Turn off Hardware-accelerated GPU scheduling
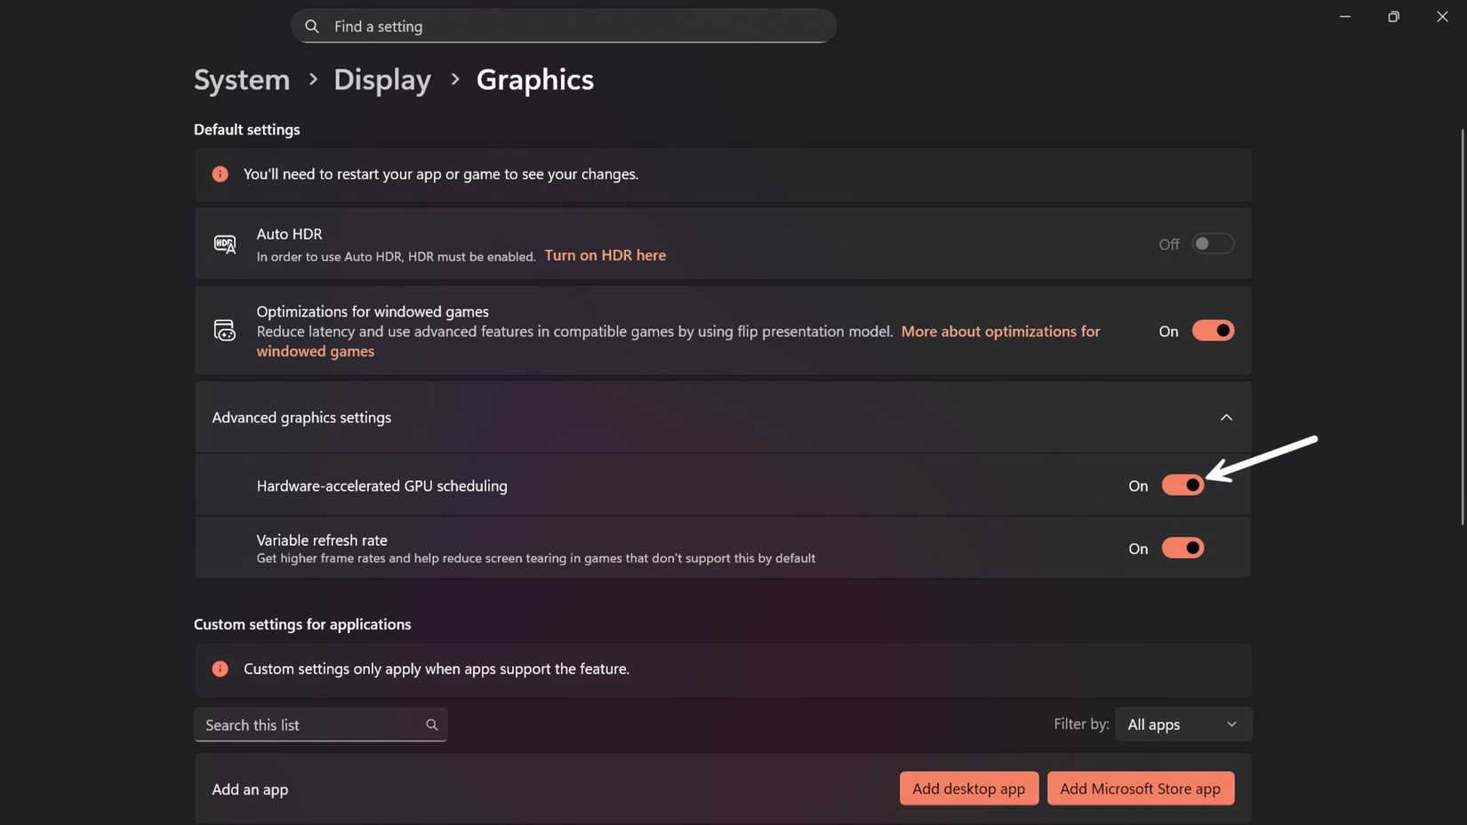The height and width of the screenshot is (825, 1467). click(1182, 485)
